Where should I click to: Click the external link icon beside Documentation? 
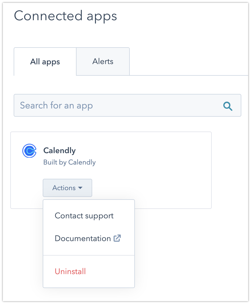117,238
